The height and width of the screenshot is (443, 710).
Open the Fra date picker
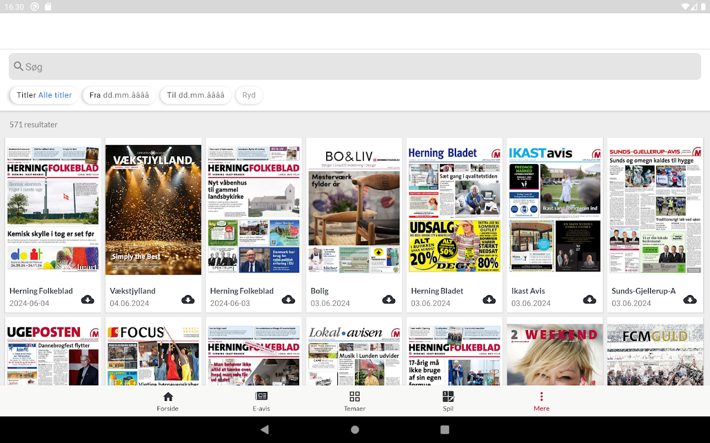119,95
